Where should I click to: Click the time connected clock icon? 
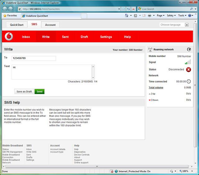(x=189, y=82)
